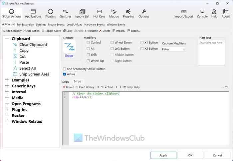Switch to the Text Expansion tab

point(25,25)
